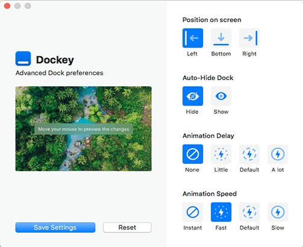Image resolution: width=303 pixels, height=247 pixels.
Task: Click the Reset button
Action: tap(127, 227)
